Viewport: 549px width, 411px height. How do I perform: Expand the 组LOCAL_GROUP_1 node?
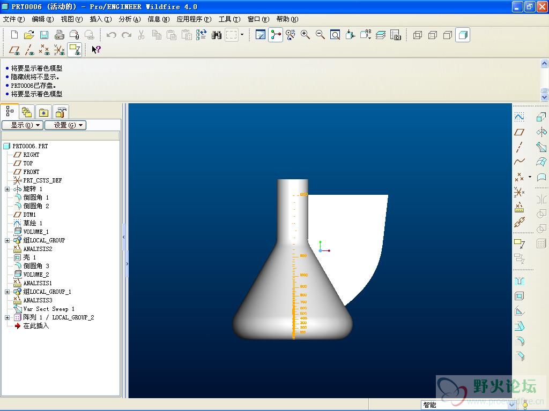[x=7, y=292]
